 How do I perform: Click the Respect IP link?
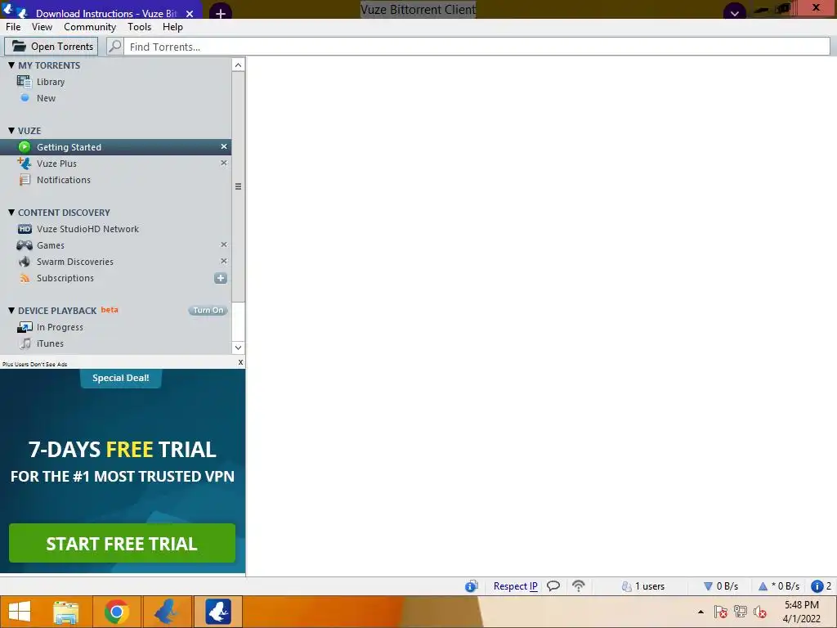click(x=515, y=586)
